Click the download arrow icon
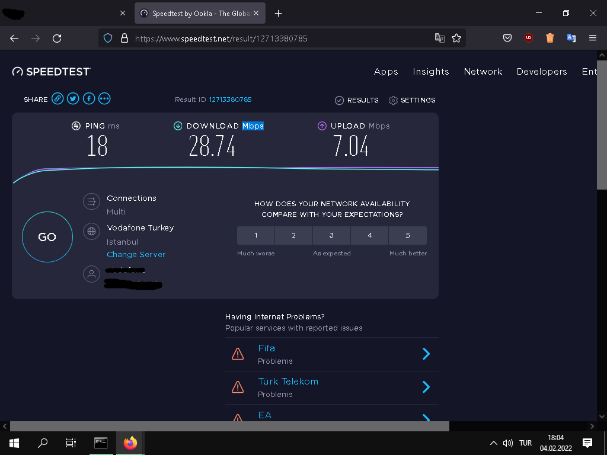Screen dimensions: 607x455 (x=178, y=126)
